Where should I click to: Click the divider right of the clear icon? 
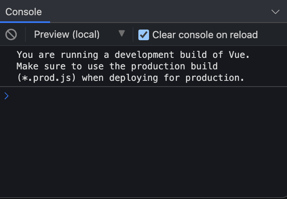[x=25, y=34]
